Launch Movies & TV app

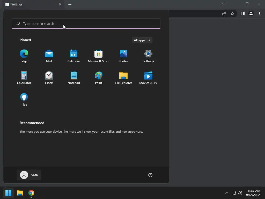[148, 78]
